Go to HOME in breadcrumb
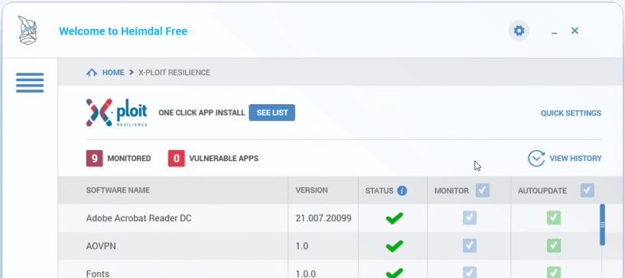625x278 pixels. (113, 73)
